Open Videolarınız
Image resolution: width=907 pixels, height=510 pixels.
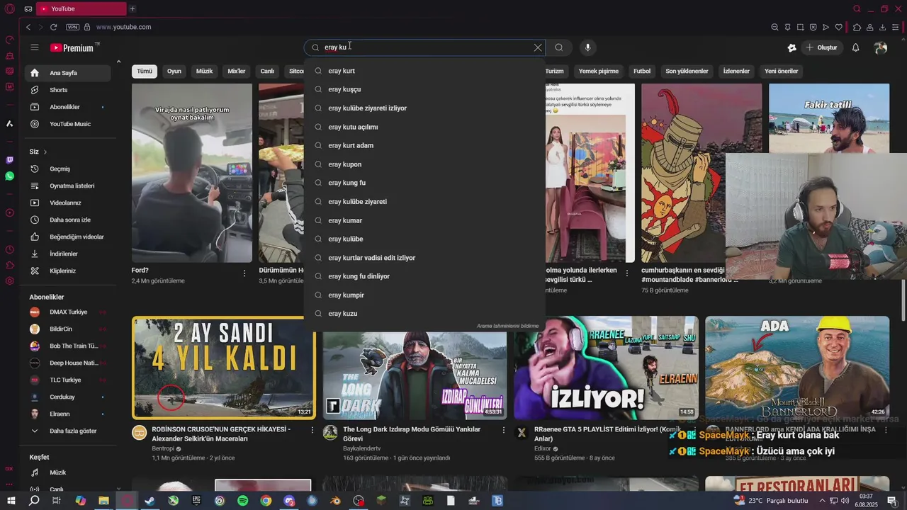pos(67,203)
